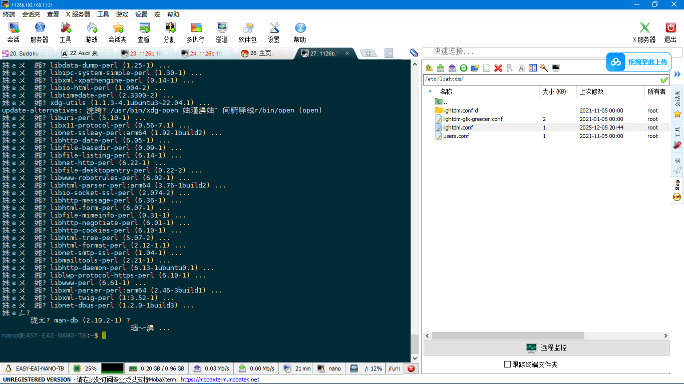The height and width of the screenshot is (384, 684).
Task: Open the lightdm.conf.d folder
Action: coord(461,110)
